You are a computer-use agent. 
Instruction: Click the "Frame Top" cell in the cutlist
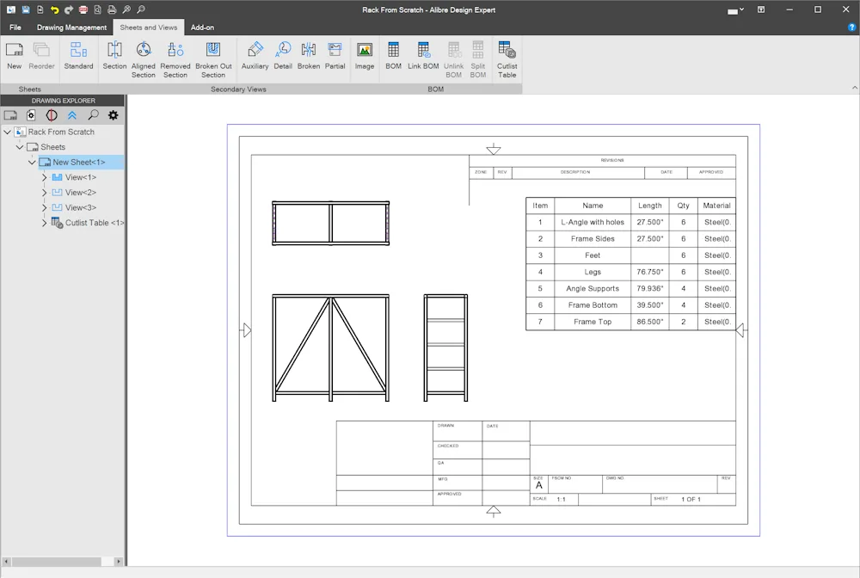pos(593,322)
